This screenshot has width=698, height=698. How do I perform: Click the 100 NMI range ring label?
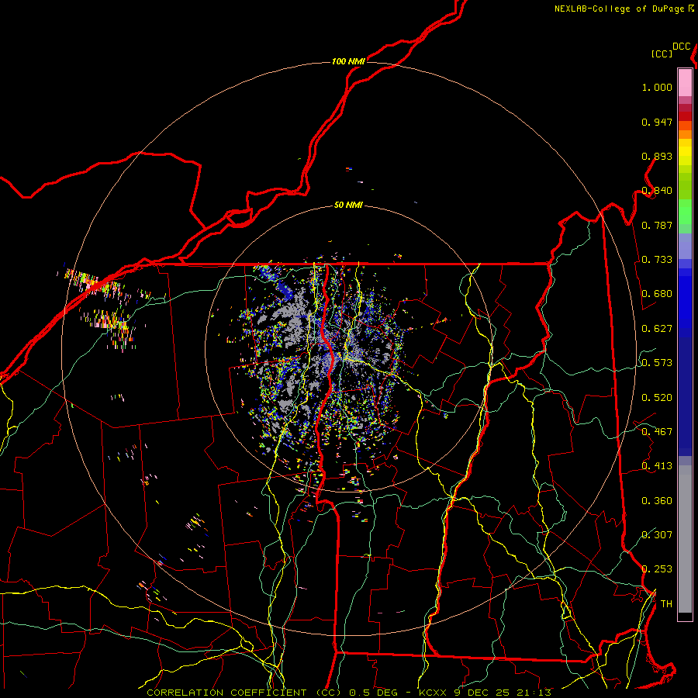[348, 61]
